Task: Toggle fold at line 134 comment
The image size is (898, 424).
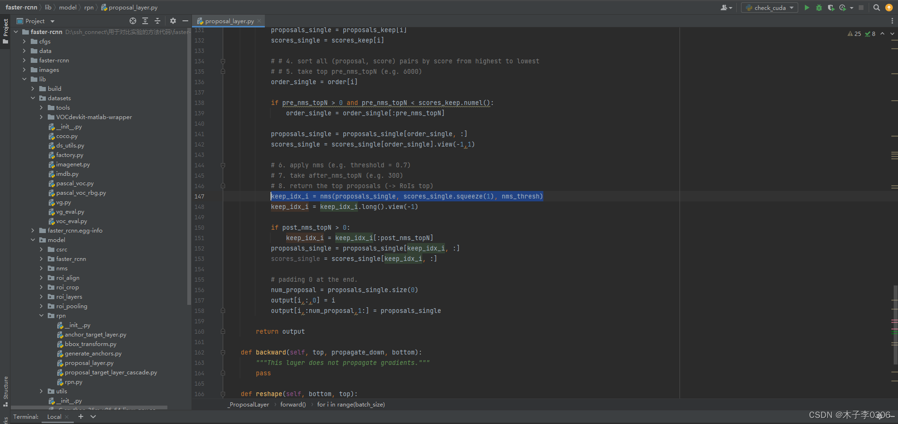Action: coord(223,61)
